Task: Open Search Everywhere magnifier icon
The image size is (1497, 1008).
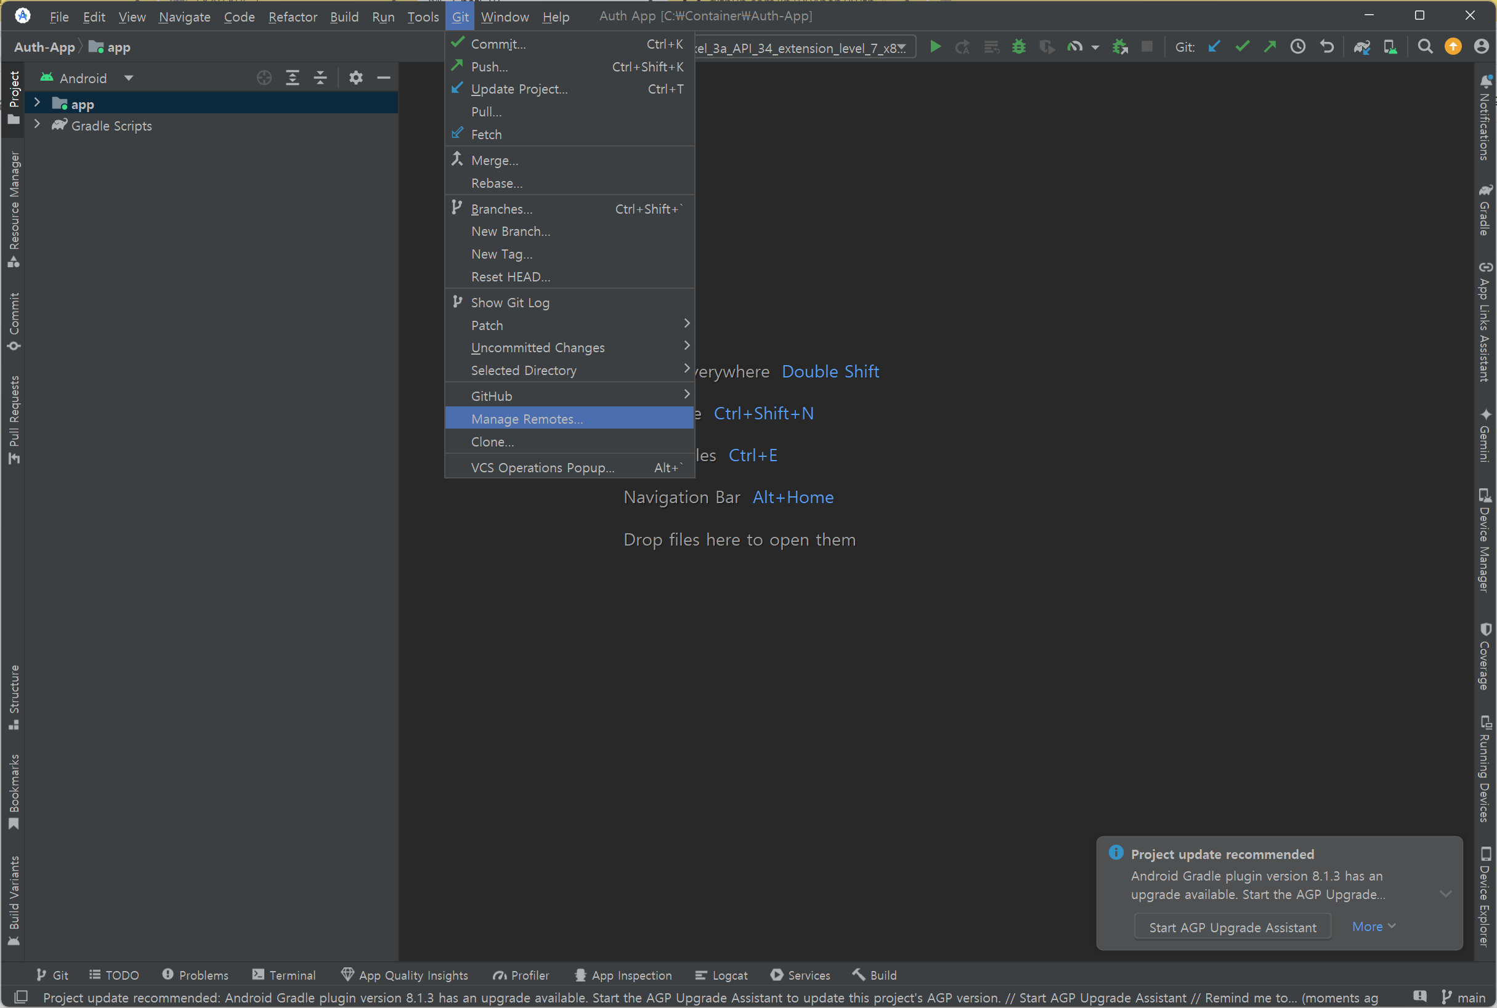Action: (1425, 47)
